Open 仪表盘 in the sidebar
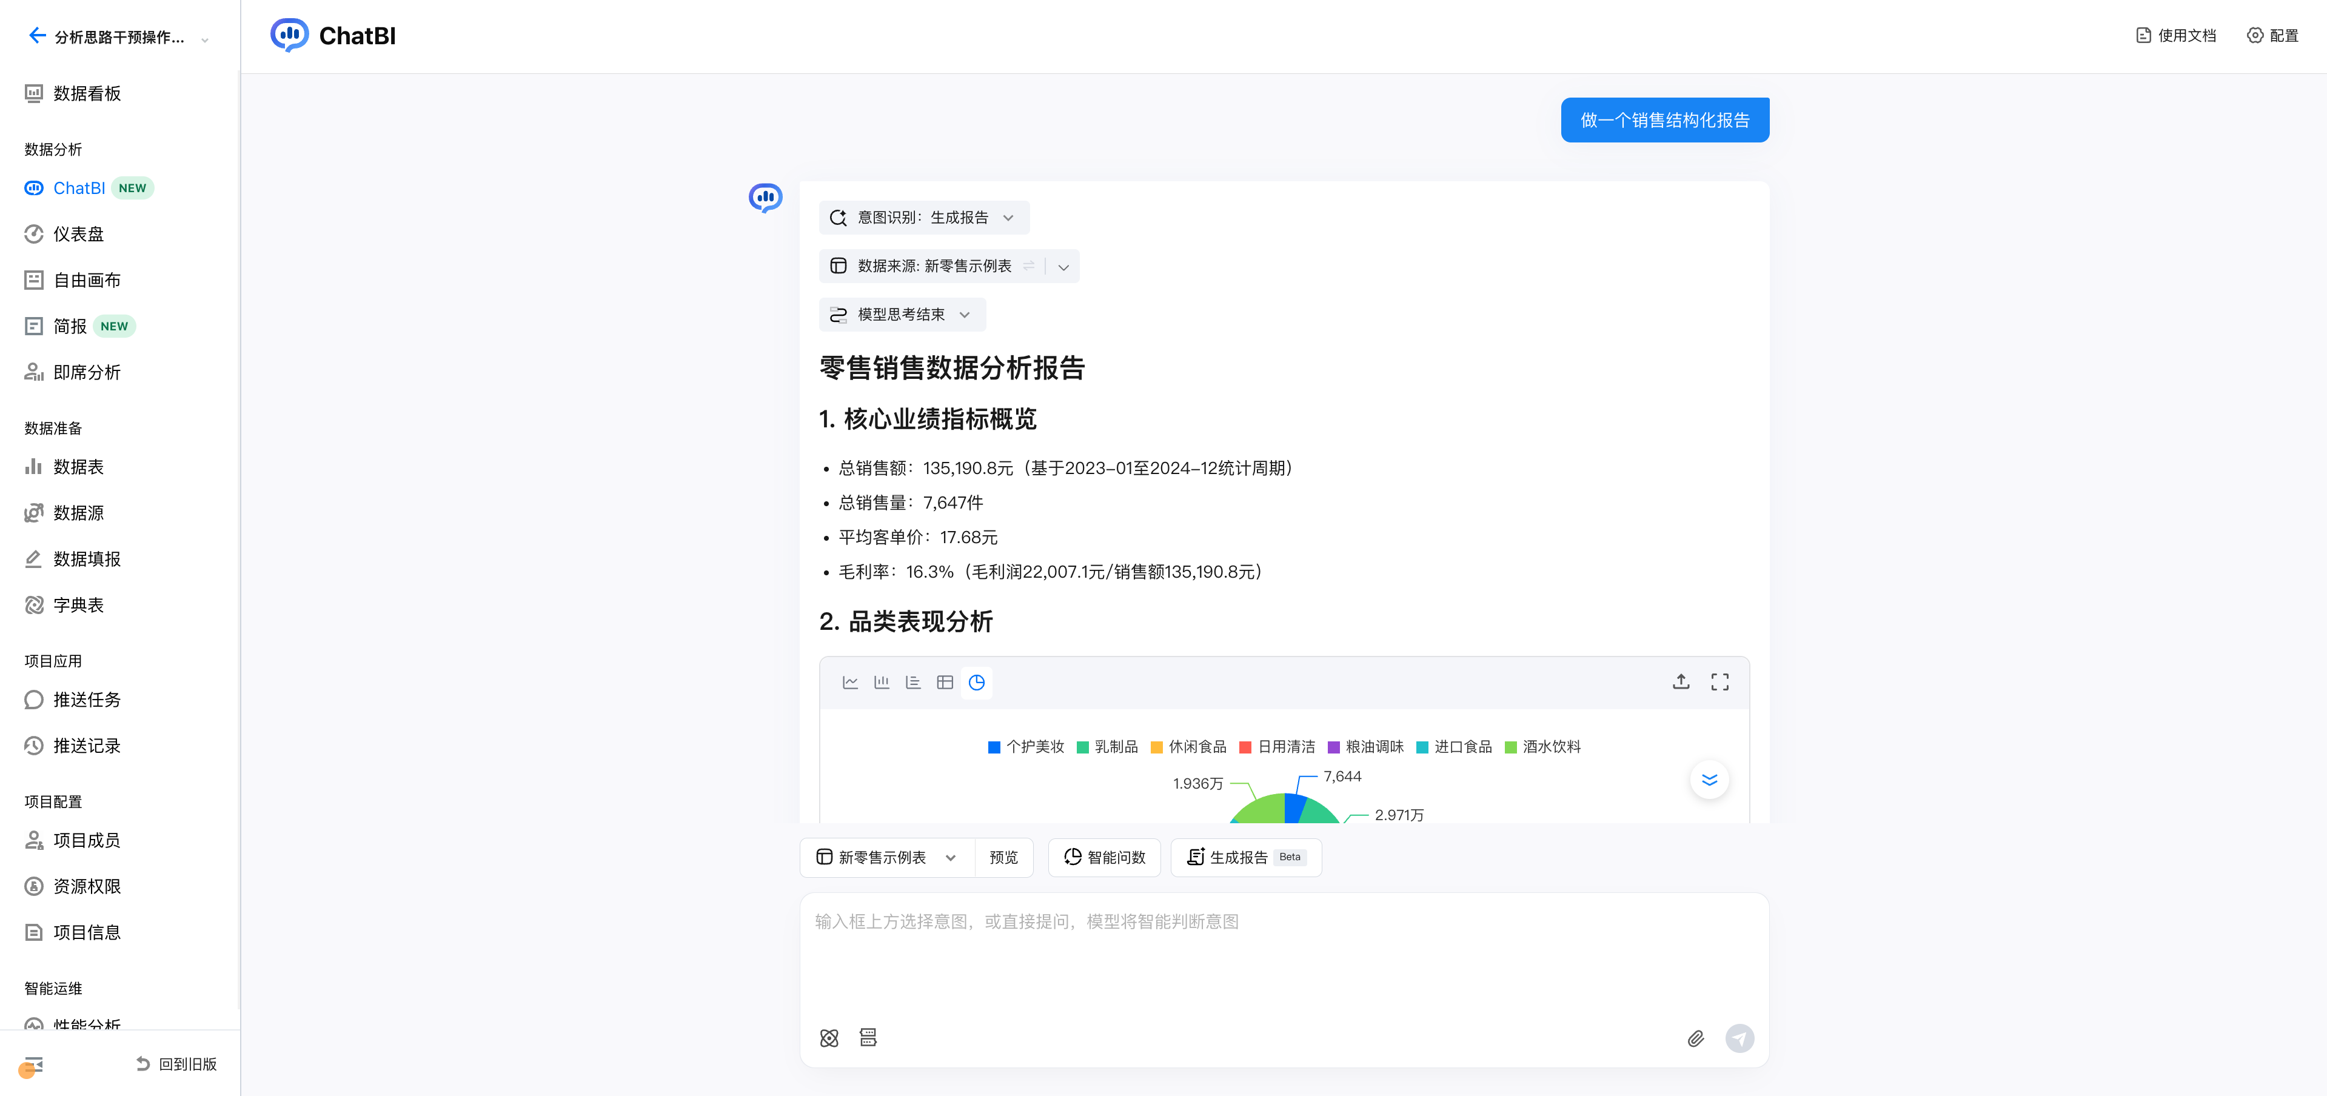Image resolution: width=2327 pixels, height=1096 pixels. (x=79, y=234)
